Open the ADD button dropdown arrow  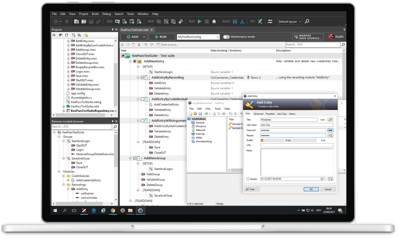[x=144, y=37]
